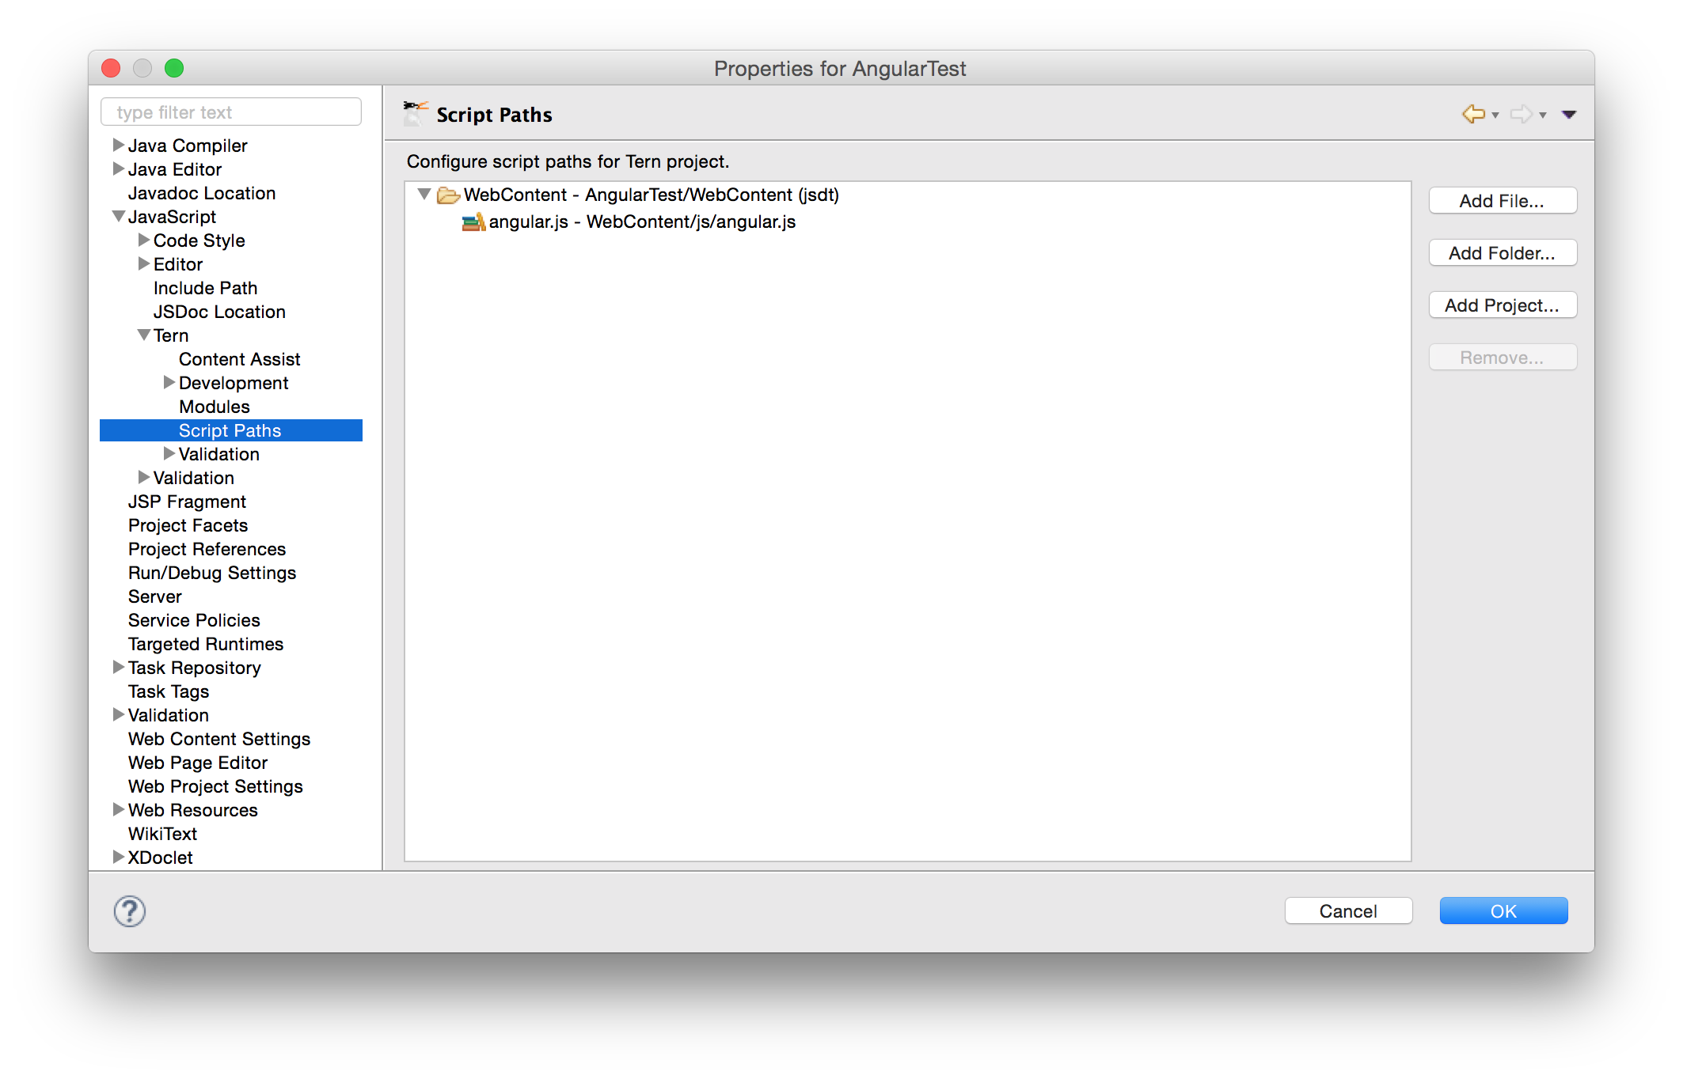This screenshot has height=1079, width=1683.
Task: Collapse the WebContent tree node
Action: [x=424, y=194]
